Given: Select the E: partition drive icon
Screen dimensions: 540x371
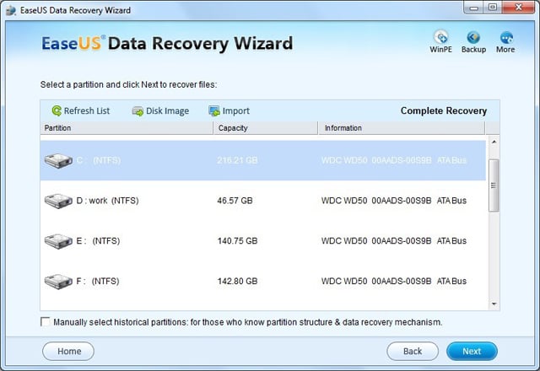Looking at the screenshot, I should tap(58, 241).
